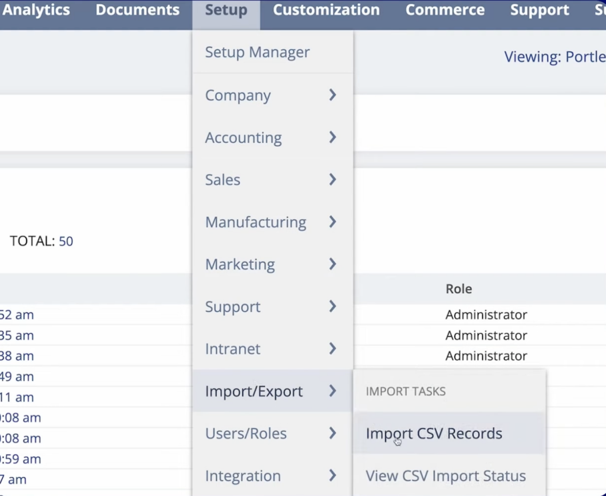Expand the Accounting submenu
Image resolution: width=606 pixels, height=496 pixels.
coord(333,137)
